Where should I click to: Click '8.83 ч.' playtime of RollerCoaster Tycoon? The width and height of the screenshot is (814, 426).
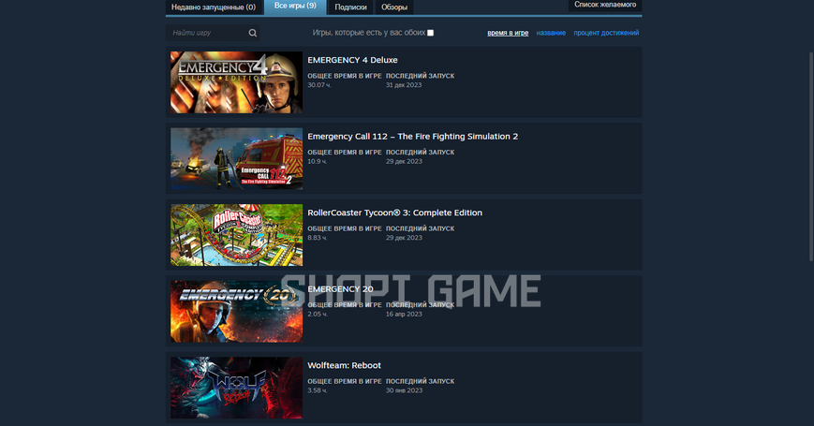[x=318, y=238]
